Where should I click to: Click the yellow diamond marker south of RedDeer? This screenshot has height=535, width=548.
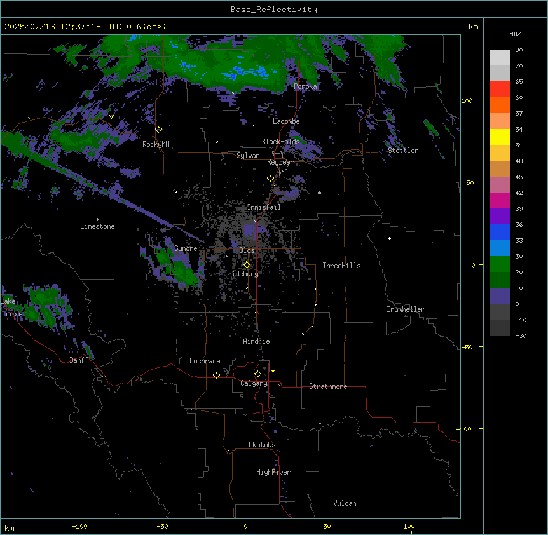pos(271,179)
